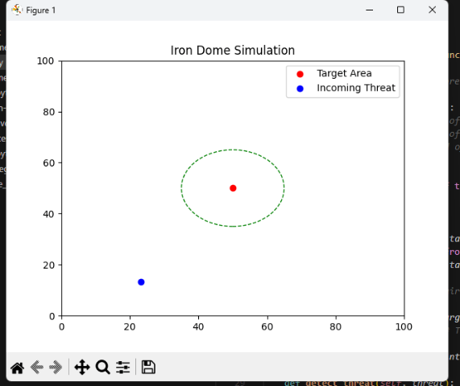Viewport: 460px width, 386px height.
Task: Reset the plot with the Home icon
Action: click(x=17, y=368)
